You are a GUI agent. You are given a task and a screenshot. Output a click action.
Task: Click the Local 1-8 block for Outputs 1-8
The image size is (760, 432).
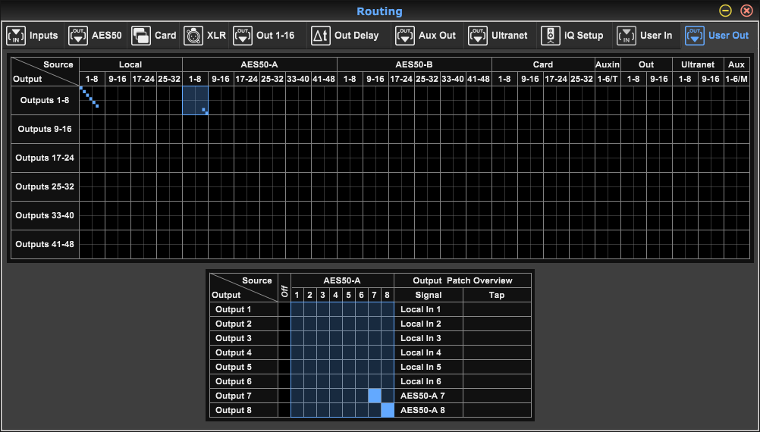click(x=92, y=100)
